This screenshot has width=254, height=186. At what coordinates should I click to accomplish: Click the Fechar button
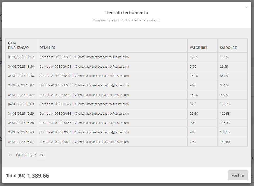[238, 175]
